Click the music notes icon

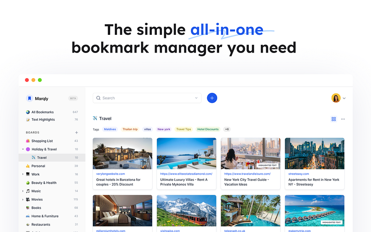tap(28, 191)
